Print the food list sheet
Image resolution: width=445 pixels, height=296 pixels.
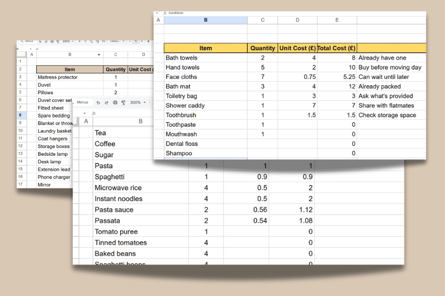pos(115,103)
